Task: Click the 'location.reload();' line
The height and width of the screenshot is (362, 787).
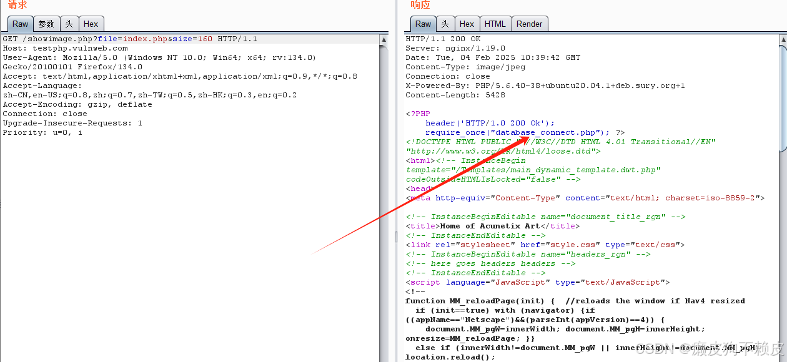Action: (450, 357)
